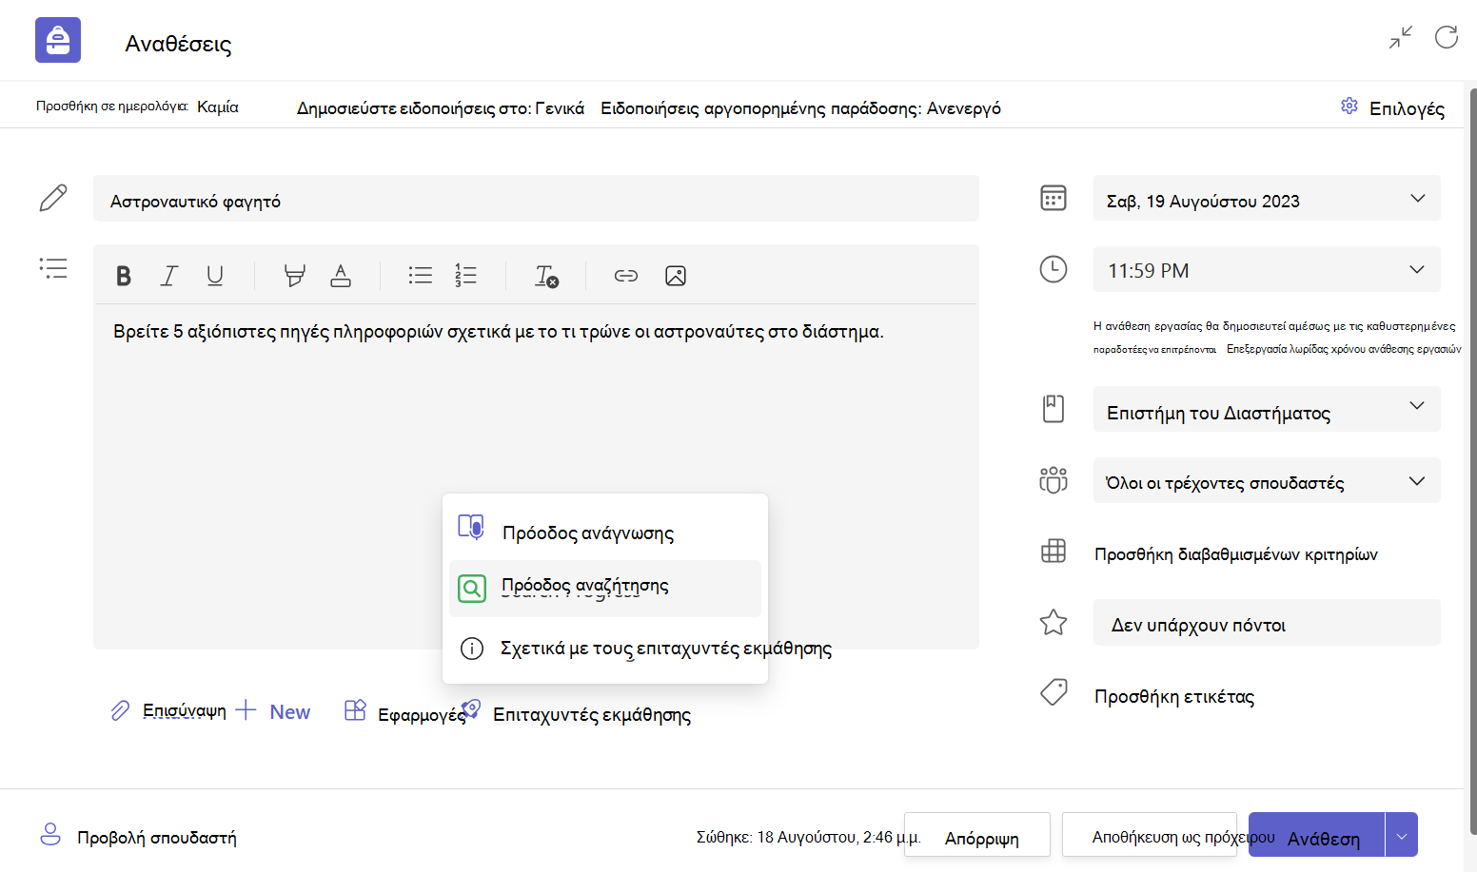
Task: Insert a hyperlink using the link icon
Action: click(x=626, y=276)
